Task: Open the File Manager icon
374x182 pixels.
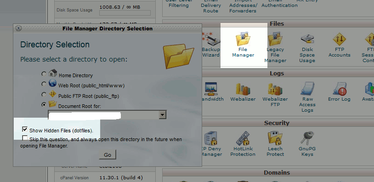Action: coord(243,40)
